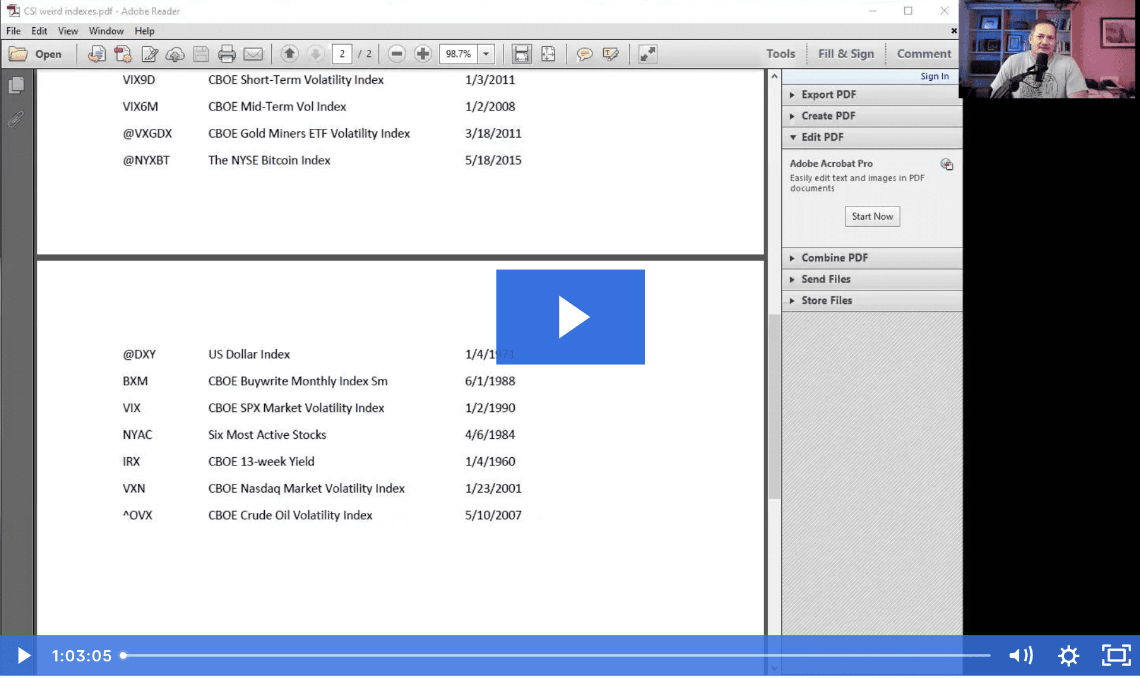Viewport: 1140px width, 678px height.
Task: Enter fullscreen video mode
Action: point(1116,655)
